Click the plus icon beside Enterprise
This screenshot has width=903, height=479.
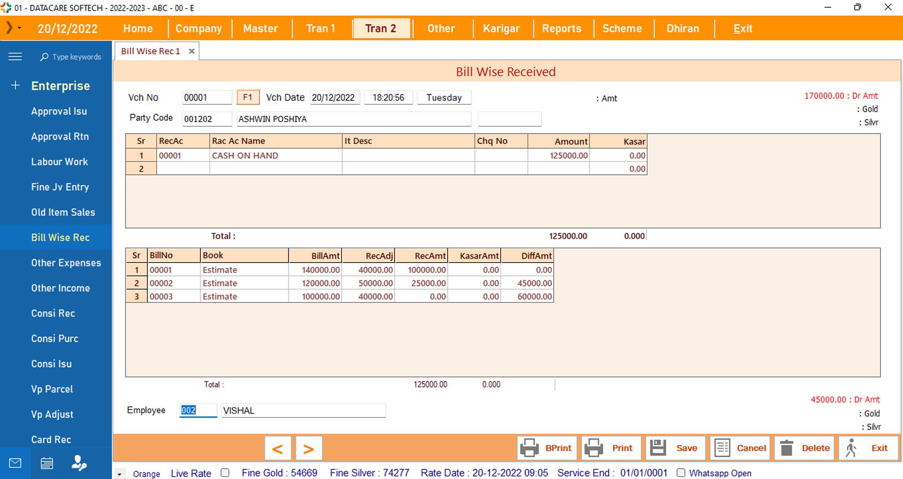tap(16, 85)
